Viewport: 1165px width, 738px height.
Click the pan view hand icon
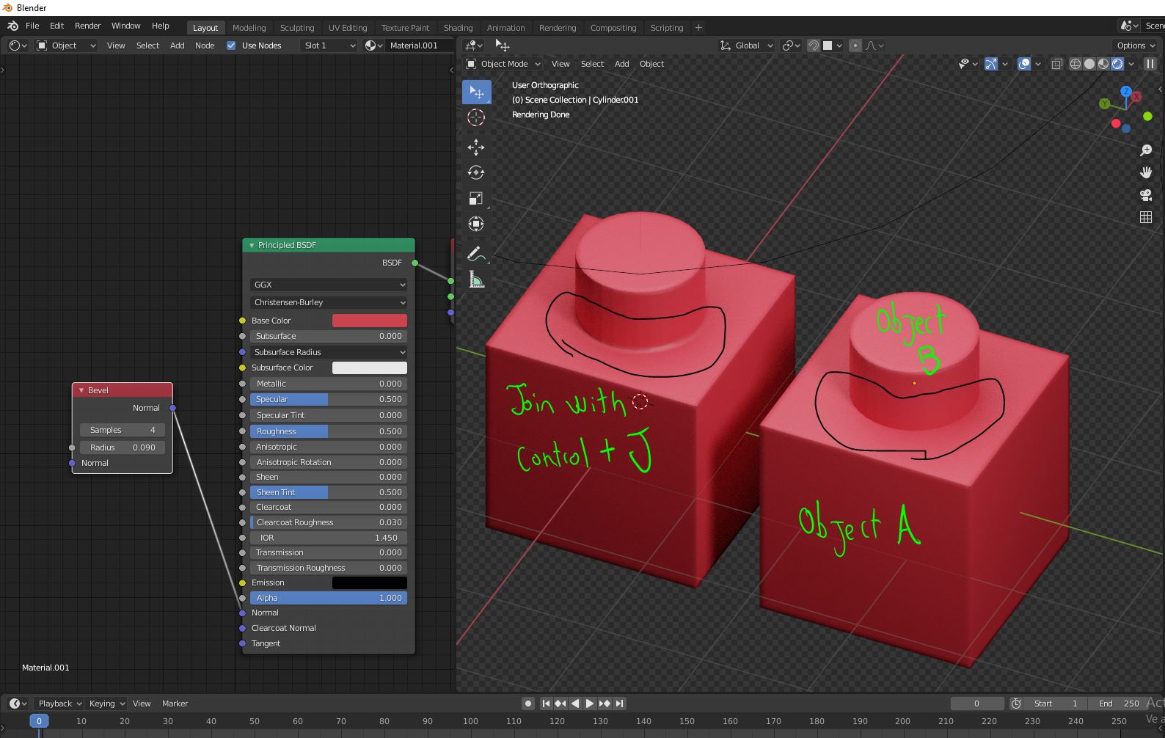[1146, 172]
